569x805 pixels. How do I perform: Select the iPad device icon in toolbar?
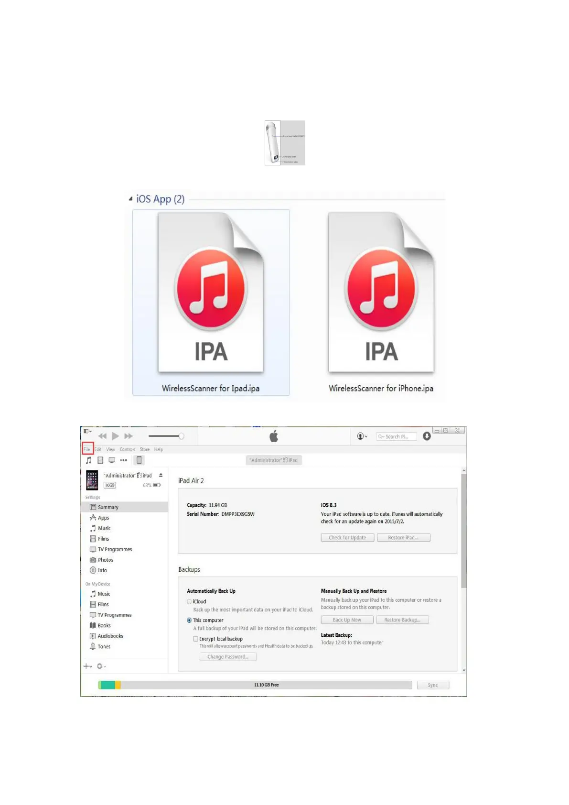[139, 460]
